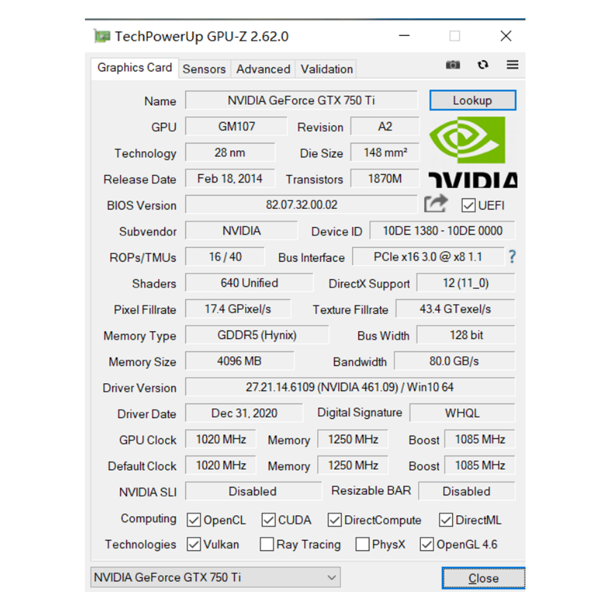Enable the PhysX checkbox
This screenshot has height=611, width=611.
[362, 544]
